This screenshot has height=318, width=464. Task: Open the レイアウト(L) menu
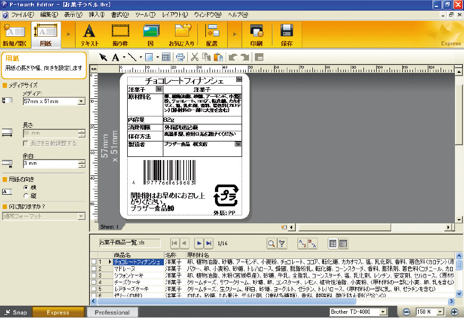click(x=175, y=14)
